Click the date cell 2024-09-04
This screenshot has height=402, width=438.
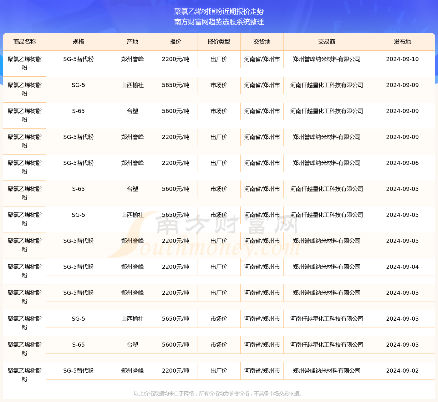coord(402,267)
